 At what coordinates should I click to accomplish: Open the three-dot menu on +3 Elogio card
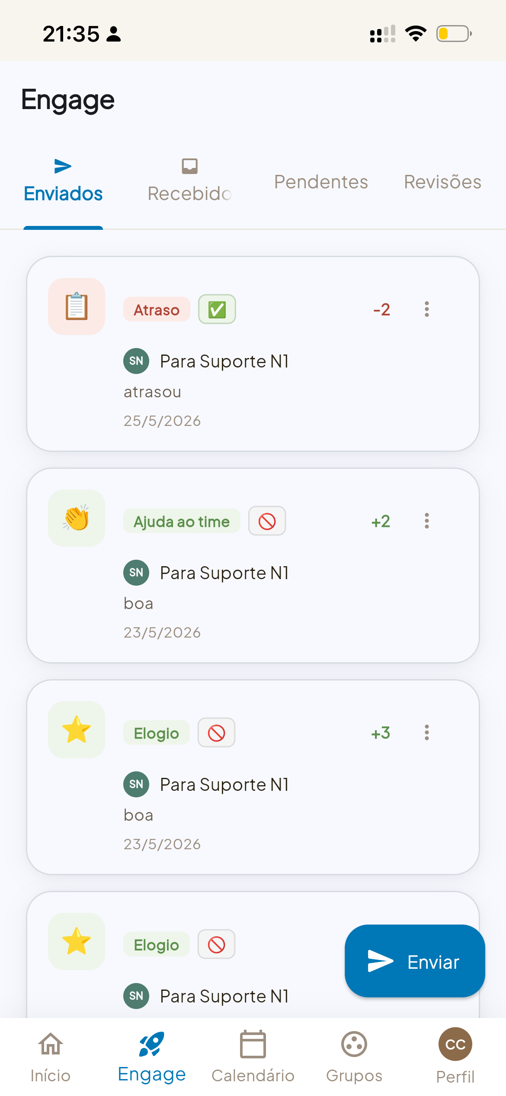[x=427, y=732]
